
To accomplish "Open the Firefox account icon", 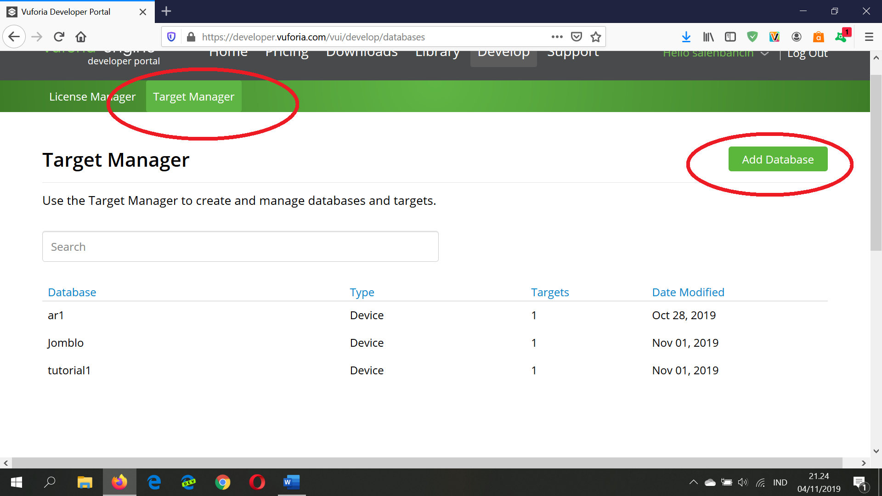I will click(x=797, y=37).
